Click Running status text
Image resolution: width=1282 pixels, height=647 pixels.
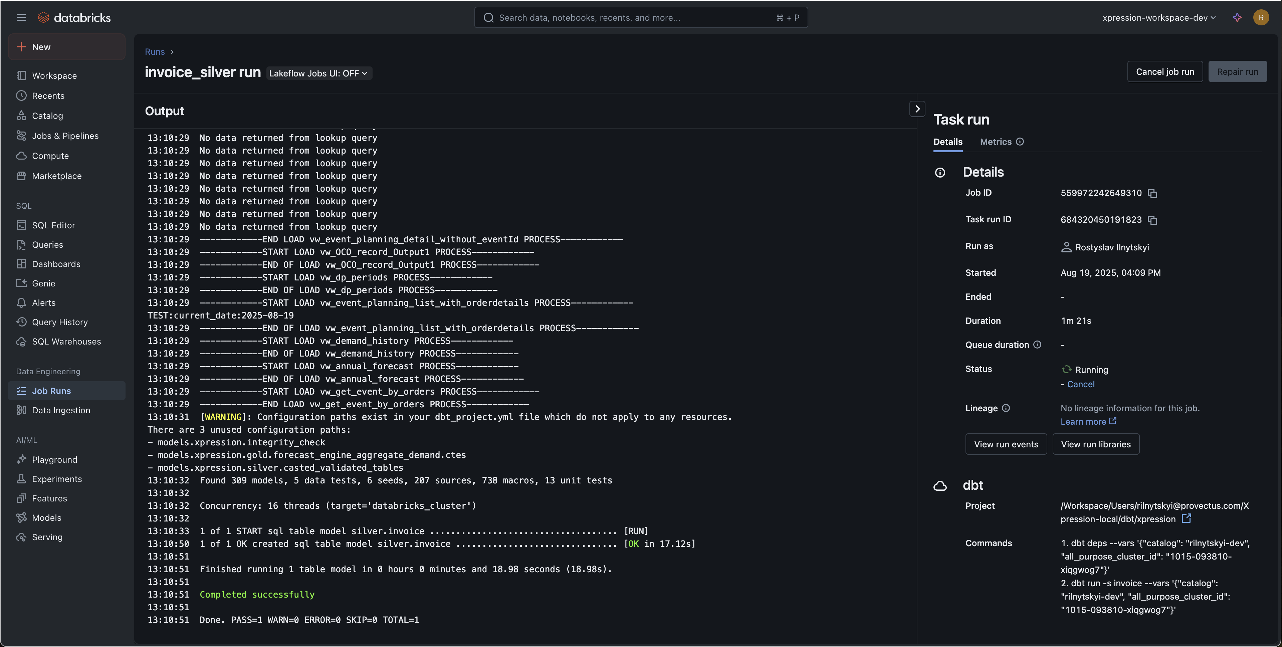coord(1091,370)
